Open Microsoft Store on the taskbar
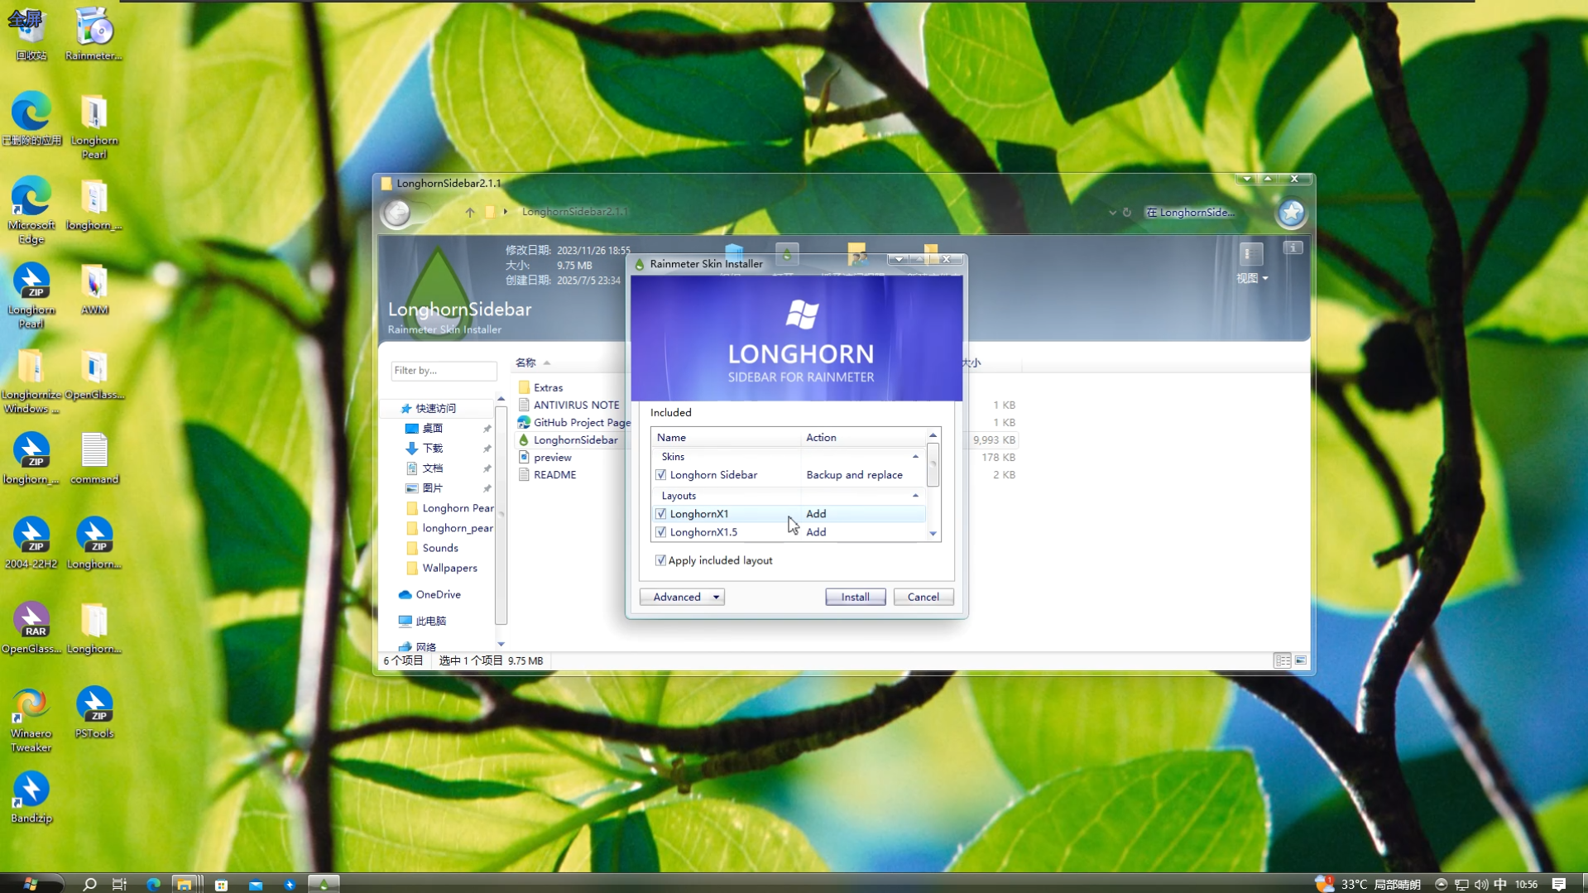The image size is (1588, 893). tap(221, 884)
